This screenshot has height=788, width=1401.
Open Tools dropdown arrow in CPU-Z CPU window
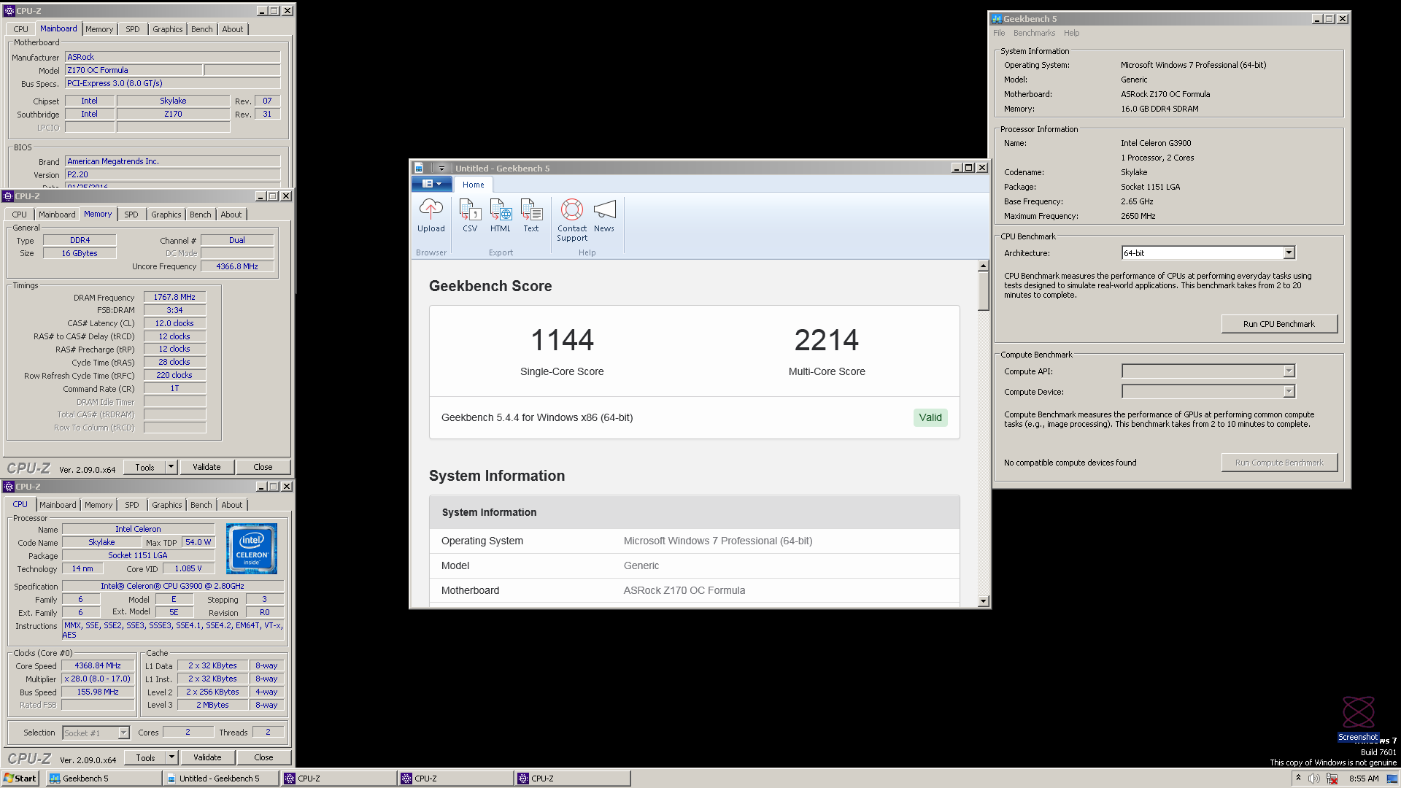171,757
